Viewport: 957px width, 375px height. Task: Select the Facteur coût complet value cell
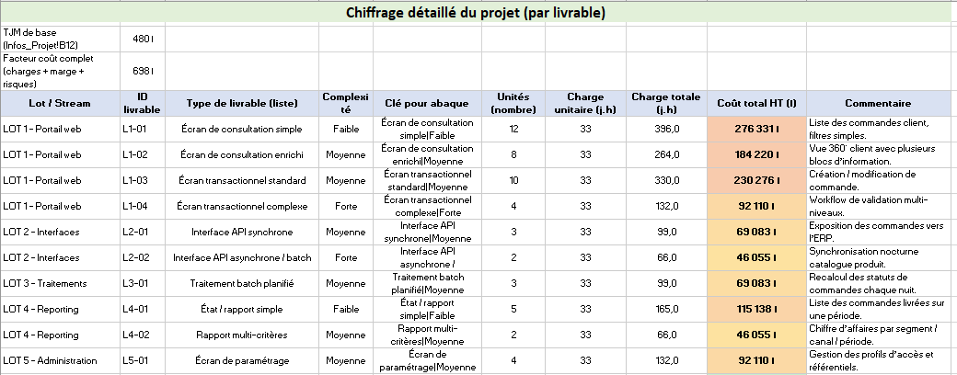click(x=142, y=71)
